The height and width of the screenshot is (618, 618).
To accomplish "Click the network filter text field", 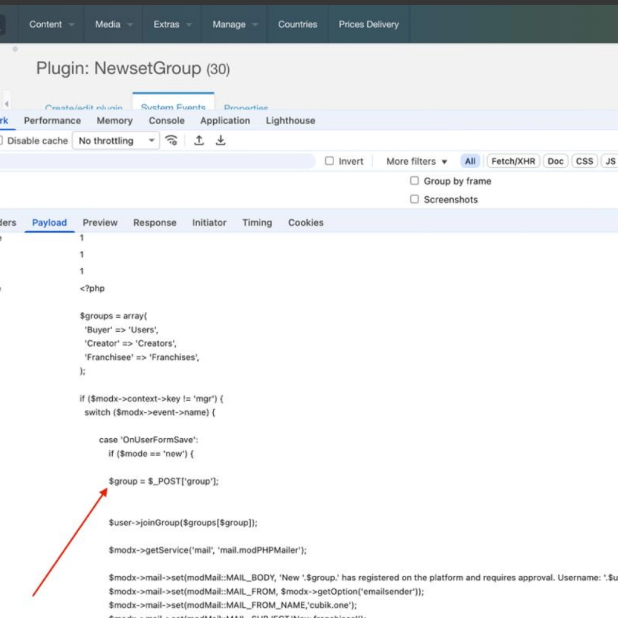I will point(154,161).
